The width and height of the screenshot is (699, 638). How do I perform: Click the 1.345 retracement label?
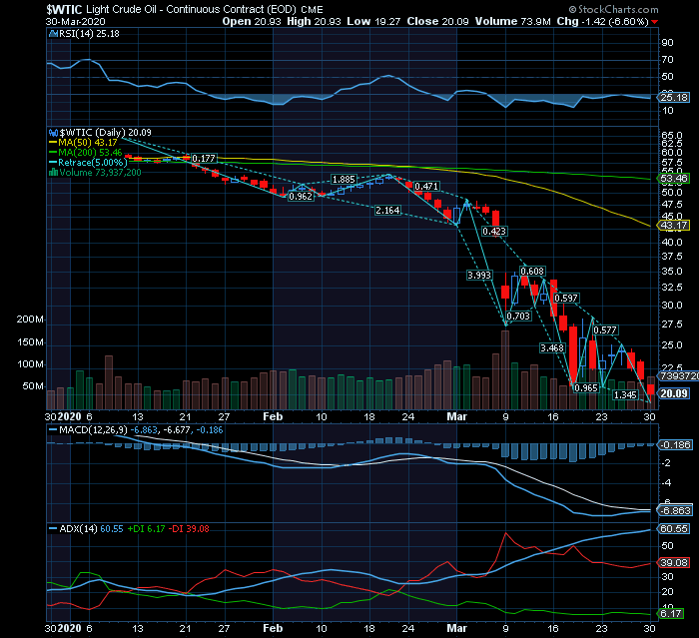625,394
